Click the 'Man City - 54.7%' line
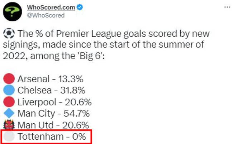The image size is (233, 144). (53, 114)
